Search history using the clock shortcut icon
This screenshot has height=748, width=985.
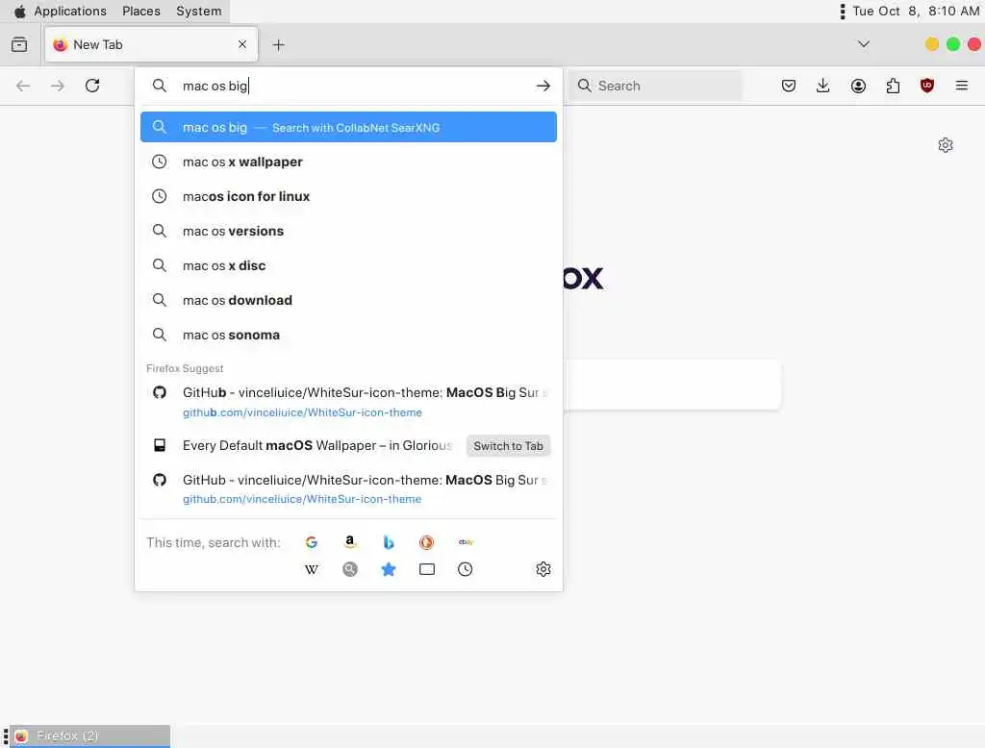465,569
